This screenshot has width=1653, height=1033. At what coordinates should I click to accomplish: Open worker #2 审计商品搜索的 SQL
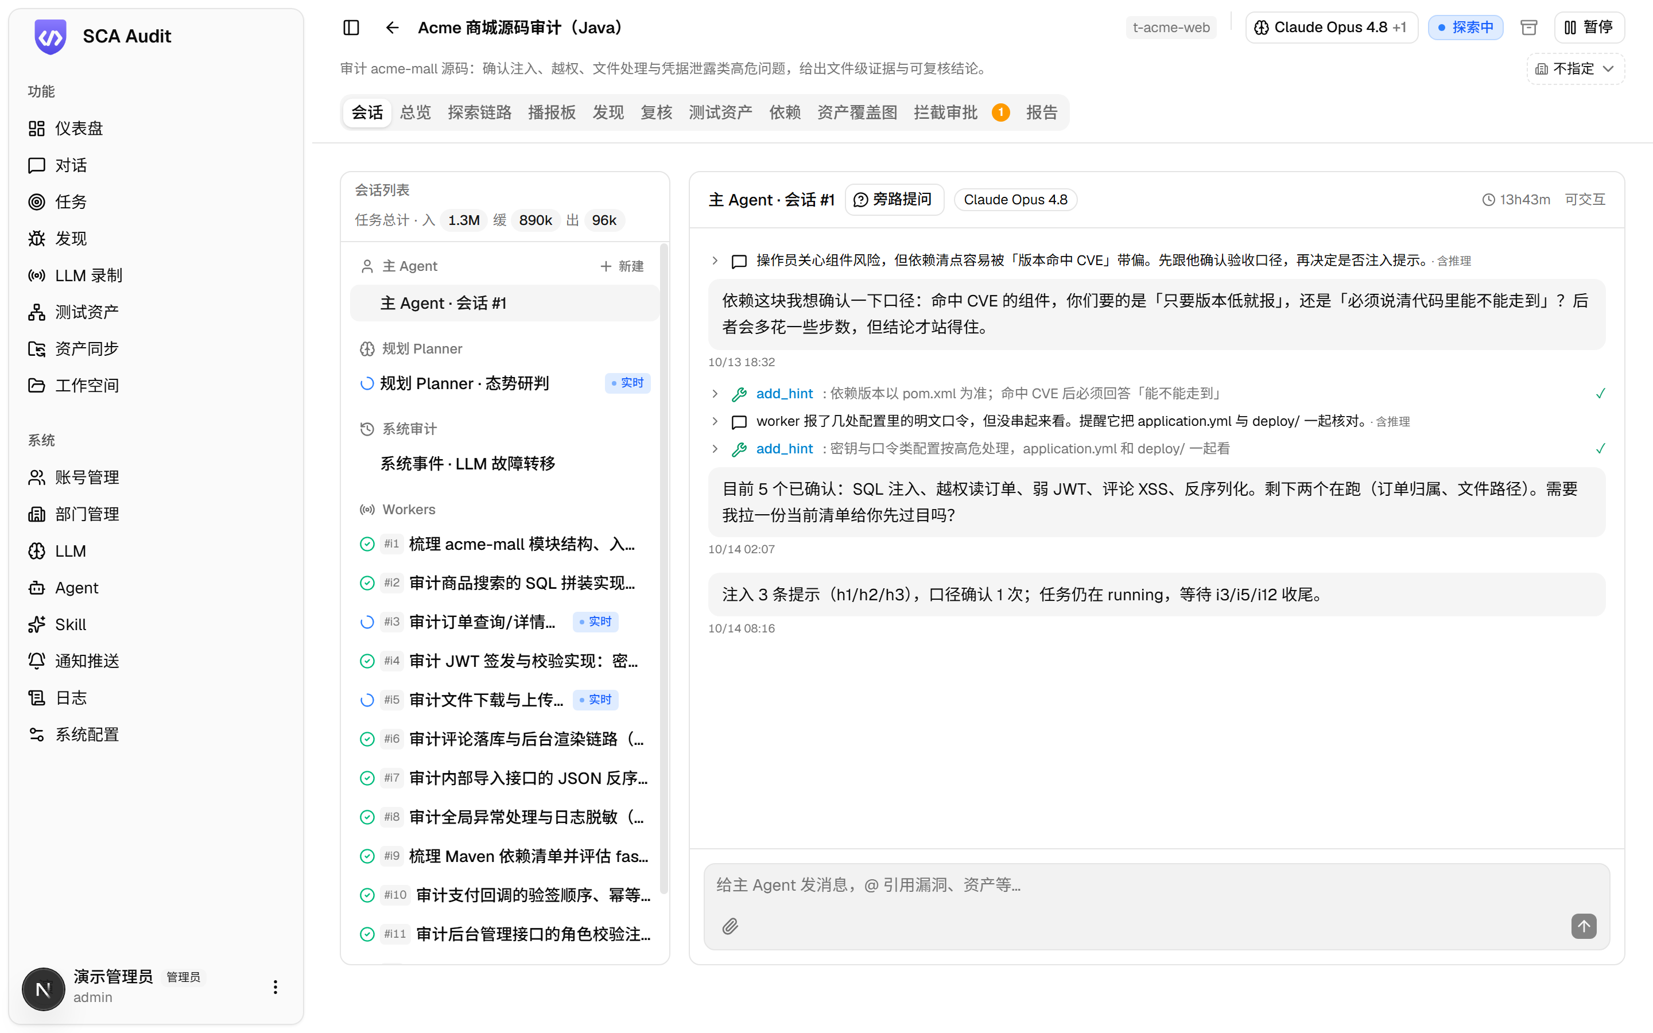coord(504,582)
